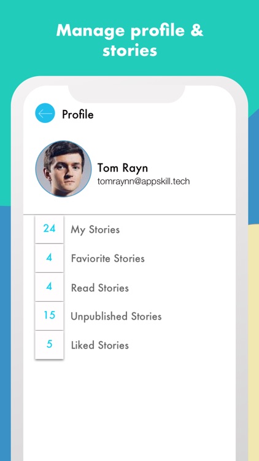Tap the count 4 beside Read Stories
Screen dimensions: 259x461
(49, 286)
